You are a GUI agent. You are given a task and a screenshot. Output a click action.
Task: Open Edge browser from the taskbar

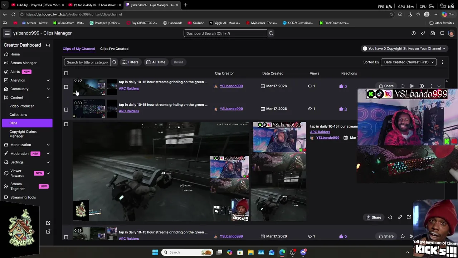(x=282, y=252)
